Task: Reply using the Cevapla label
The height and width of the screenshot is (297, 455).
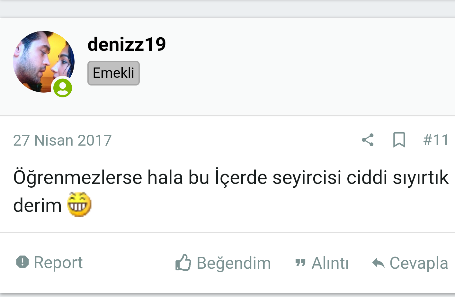Action: 419,263
